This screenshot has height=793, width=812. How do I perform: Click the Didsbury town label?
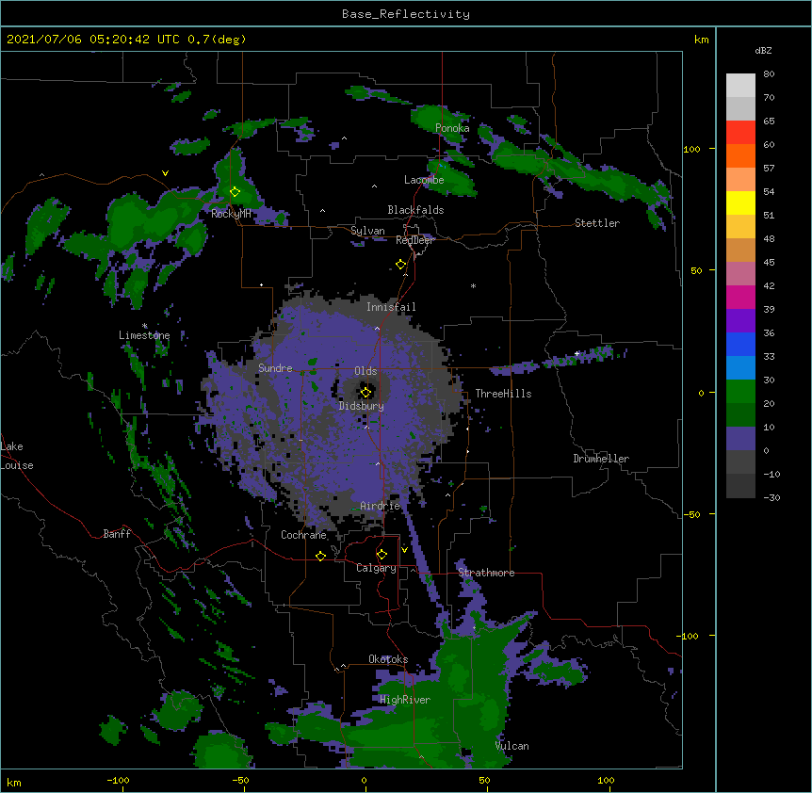pyautogui.click(x=362, y=406)
